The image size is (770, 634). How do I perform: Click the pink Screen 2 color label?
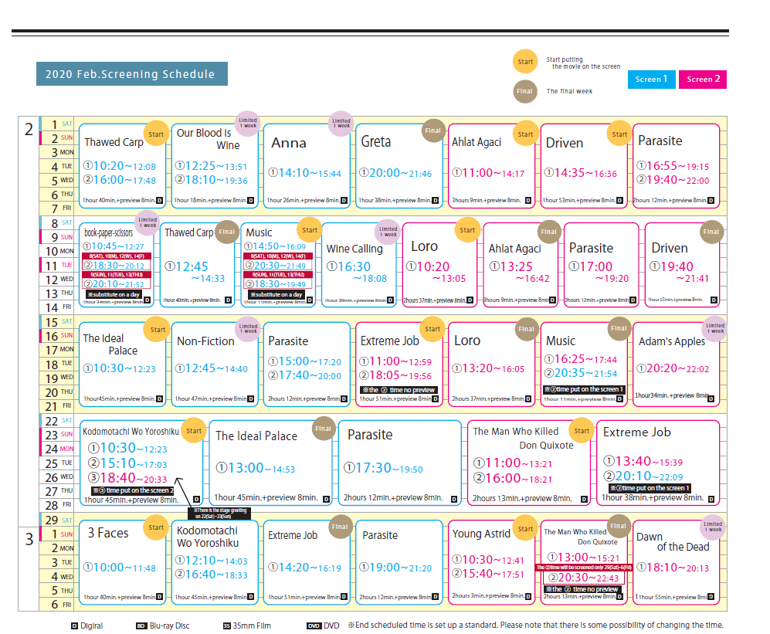703,79
